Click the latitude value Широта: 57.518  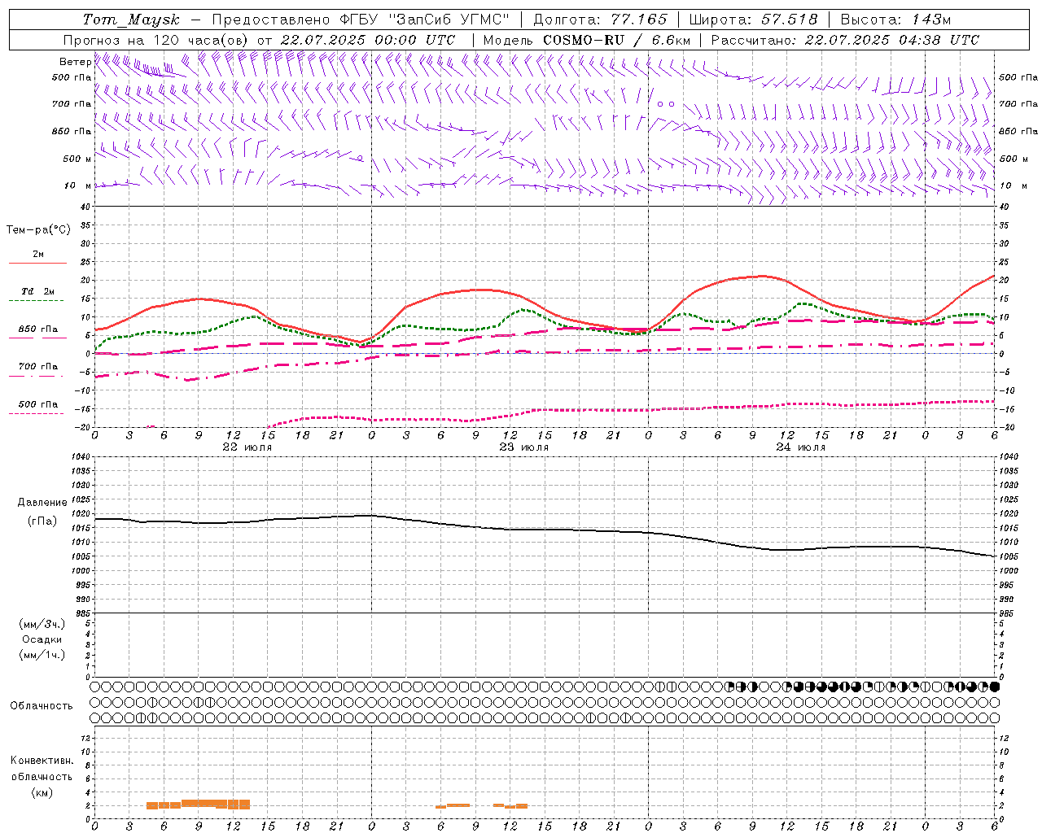(x=753, y=20)
